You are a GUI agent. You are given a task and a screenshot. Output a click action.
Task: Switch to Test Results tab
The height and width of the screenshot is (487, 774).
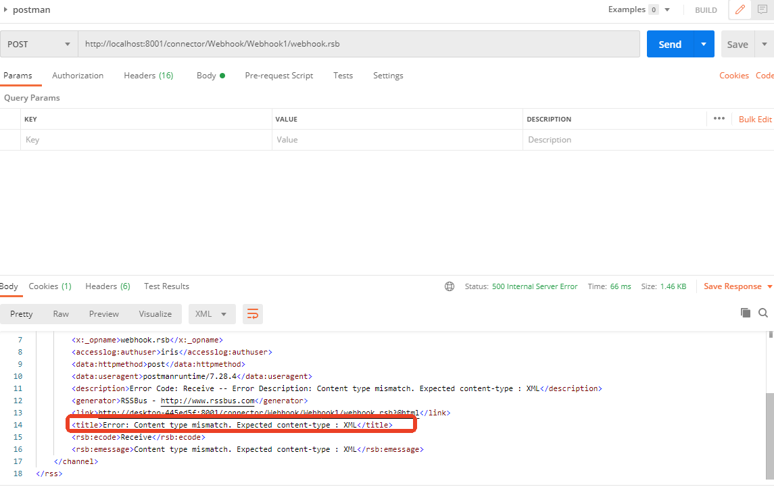click(x=166, y=286)
